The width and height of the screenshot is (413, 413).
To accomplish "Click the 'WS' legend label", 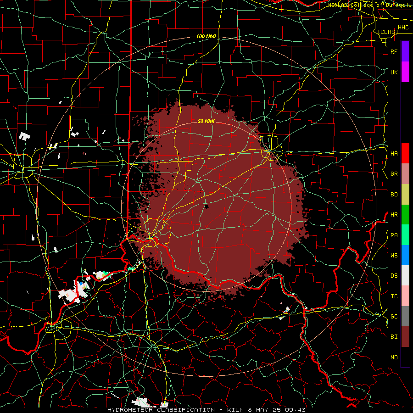I will click(x=394, y=255).
